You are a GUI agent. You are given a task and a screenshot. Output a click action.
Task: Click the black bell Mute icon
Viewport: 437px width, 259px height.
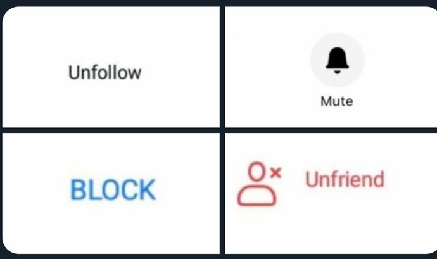coord(337,60)
